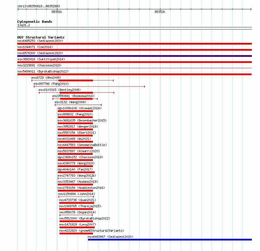Click dgv2368n152 (Chaisson2019) label
The image size is (260, 251).
click(80, 157)
